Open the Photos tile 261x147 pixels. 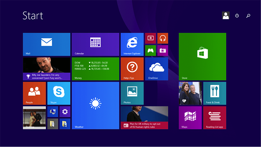coord(132,93)
